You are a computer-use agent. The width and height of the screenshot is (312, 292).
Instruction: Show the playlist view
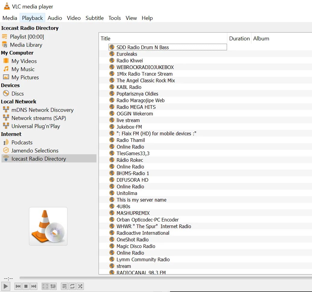click(64, 286)
